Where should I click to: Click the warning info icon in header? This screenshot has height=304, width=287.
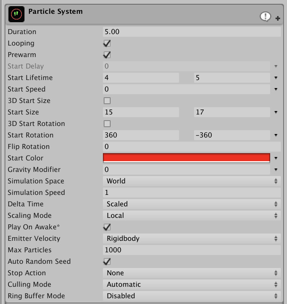click(265, 16)
